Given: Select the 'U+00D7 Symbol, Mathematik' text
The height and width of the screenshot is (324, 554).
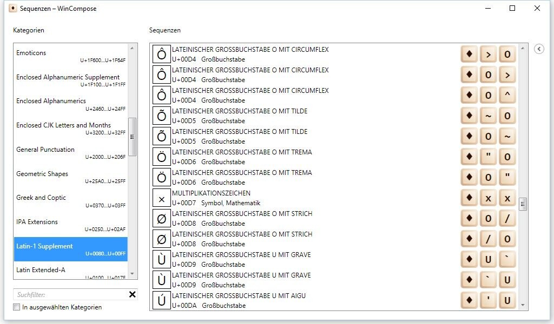Looking at the screenshot, I should (x=216, y=203).
